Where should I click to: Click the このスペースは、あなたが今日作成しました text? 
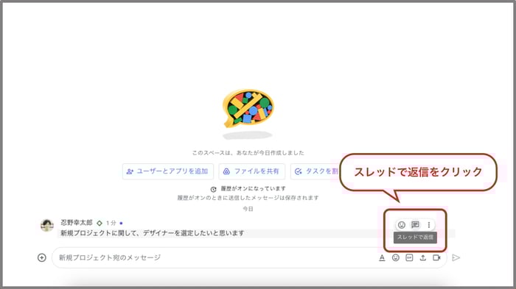[248, 153]
